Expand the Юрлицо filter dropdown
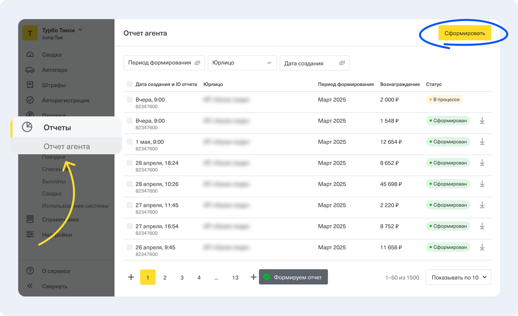Viewport: 518px width, 316px height. (242, 63)
